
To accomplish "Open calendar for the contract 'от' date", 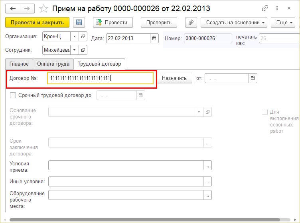I will (253, 78).
